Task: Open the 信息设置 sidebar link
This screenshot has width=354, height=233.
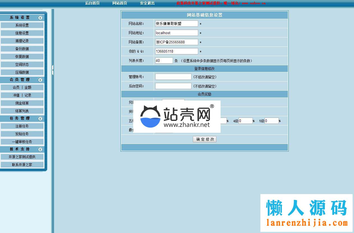Action: [x=22, y=33]
